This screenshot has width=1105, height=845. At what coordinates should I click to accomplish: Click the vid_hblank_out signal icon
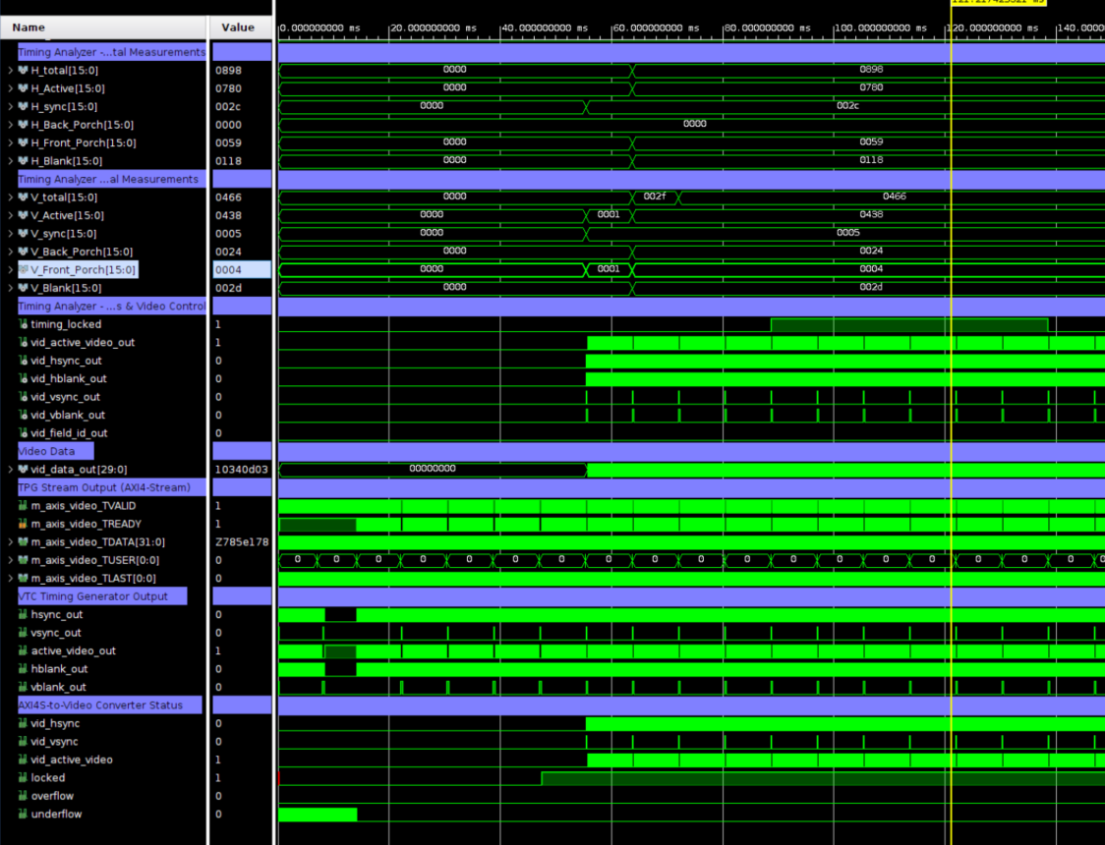[x=24, y=379]
